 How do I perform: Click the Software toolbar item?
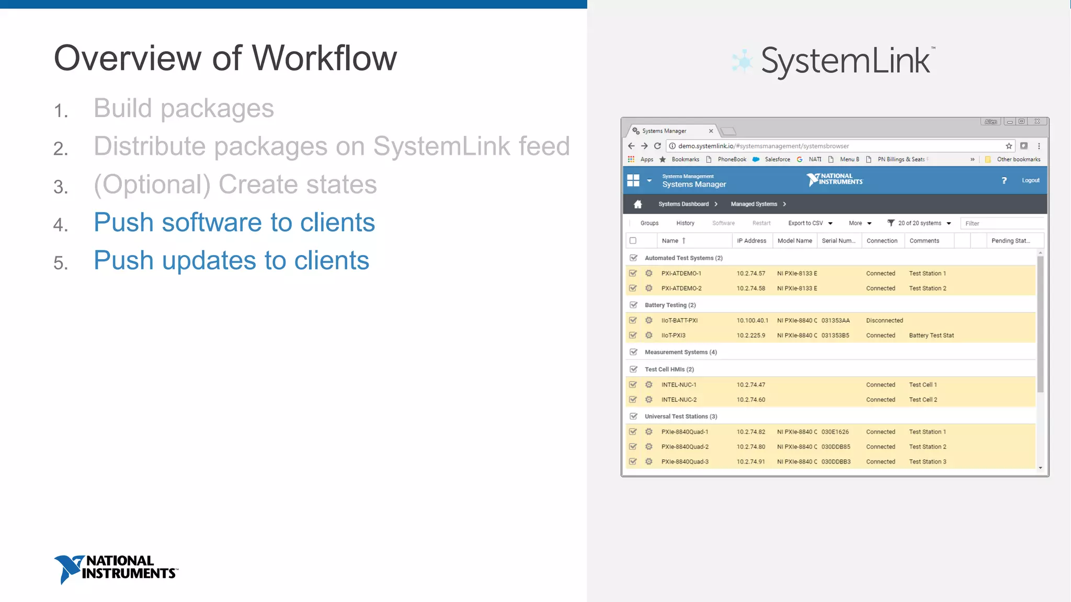coord(723,223)
